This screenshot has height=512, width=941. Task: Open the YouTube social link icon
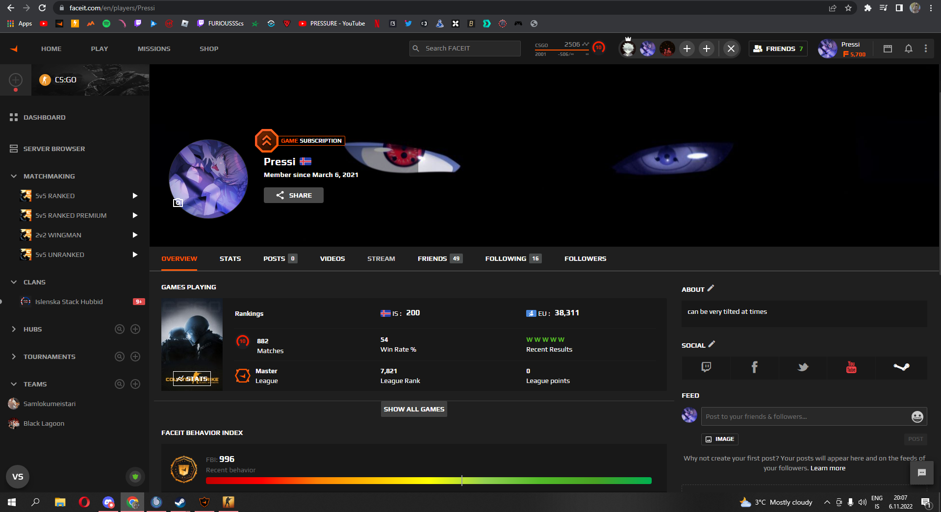coord(851,367)
